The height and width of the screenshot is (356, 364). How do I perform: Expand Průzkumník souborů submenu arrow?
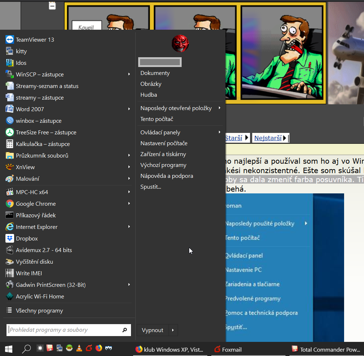(129, 155)
